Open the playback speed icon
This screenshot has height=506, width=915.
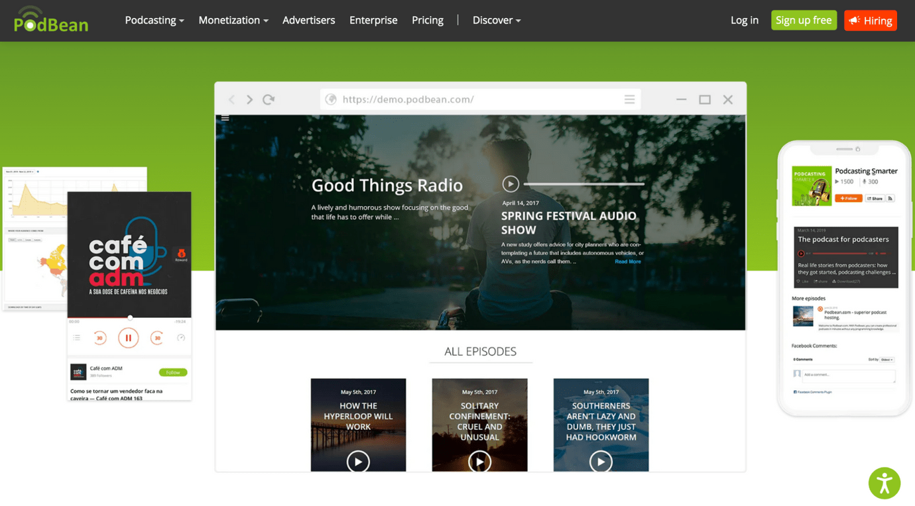point(181,338)
